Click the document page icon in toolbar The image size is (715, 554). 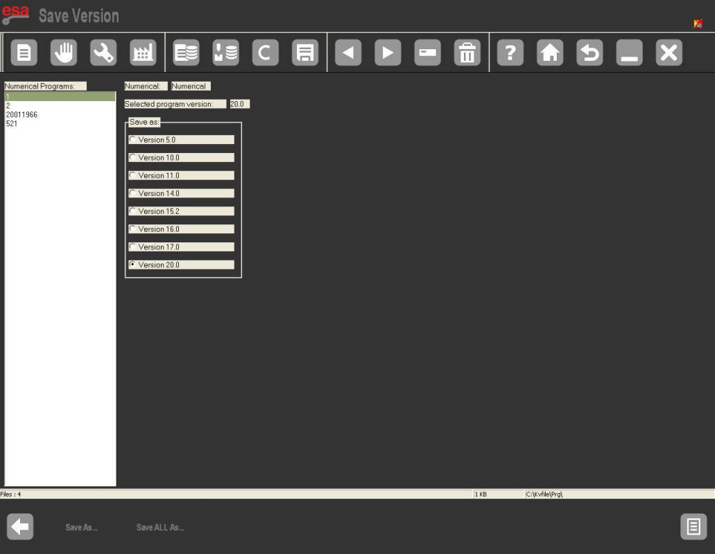(x=24, y=53)
